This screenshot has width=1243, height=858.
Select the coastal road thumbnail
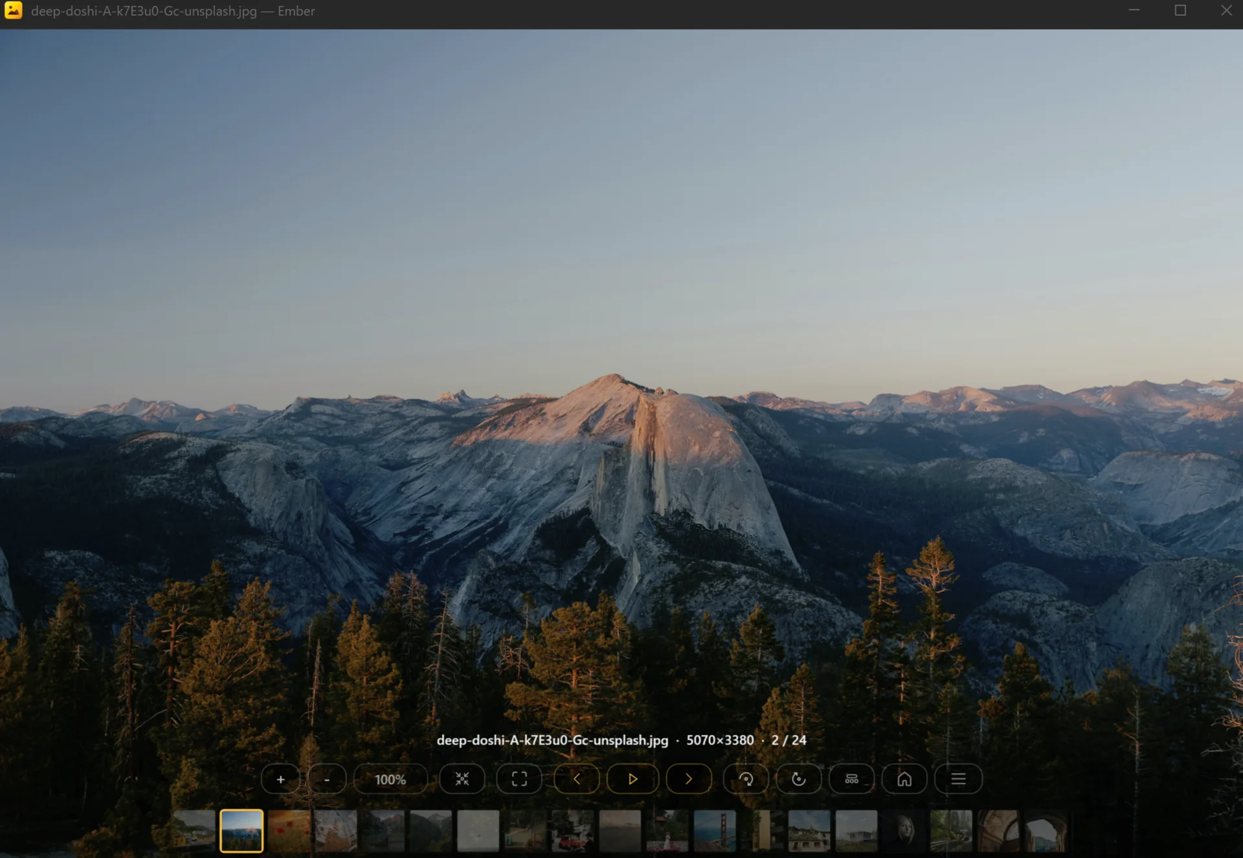194,831
